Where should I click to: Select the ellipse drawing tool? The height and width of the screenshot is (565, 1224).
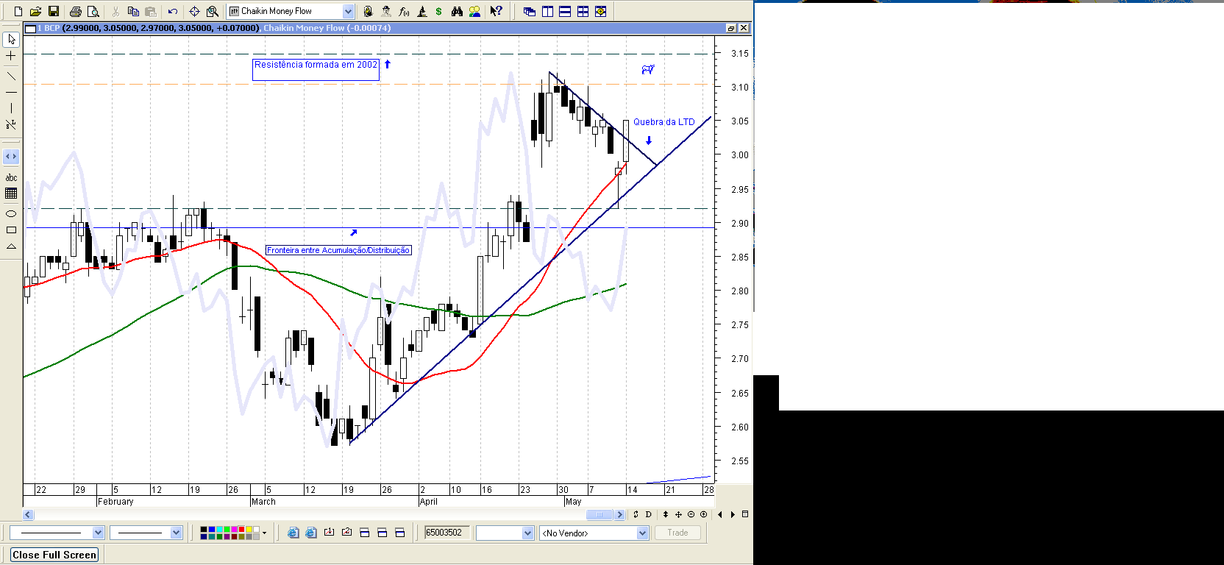tap(11, 214)
